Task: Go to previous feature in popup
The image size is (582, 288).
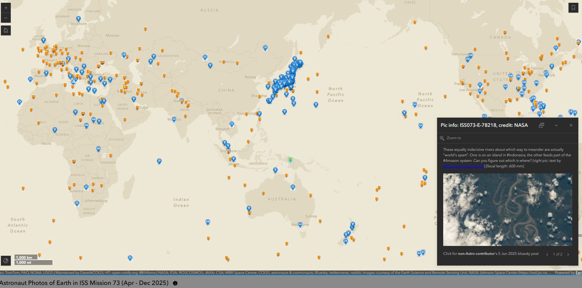Action: point(547,254)
